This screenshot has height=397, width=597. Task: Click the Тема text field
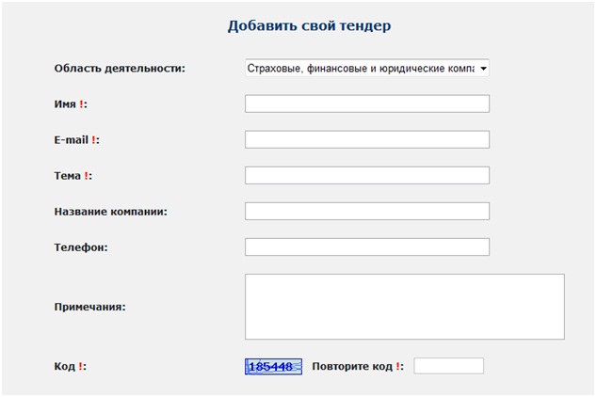pos(366,175)
